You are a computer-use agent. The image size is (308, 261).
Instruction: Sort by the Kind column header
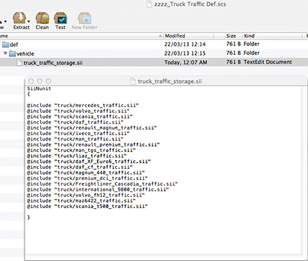(249, 36)
